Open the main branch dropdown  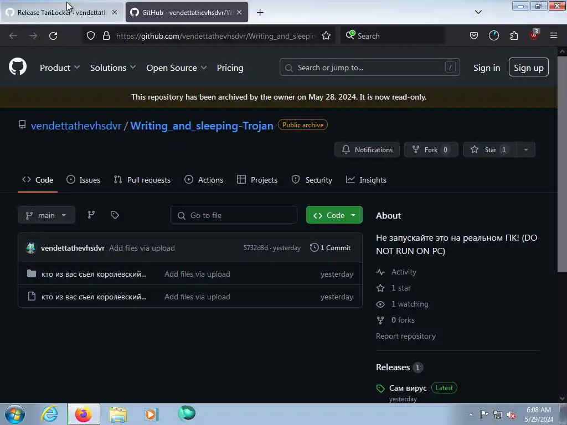(47, 215)
